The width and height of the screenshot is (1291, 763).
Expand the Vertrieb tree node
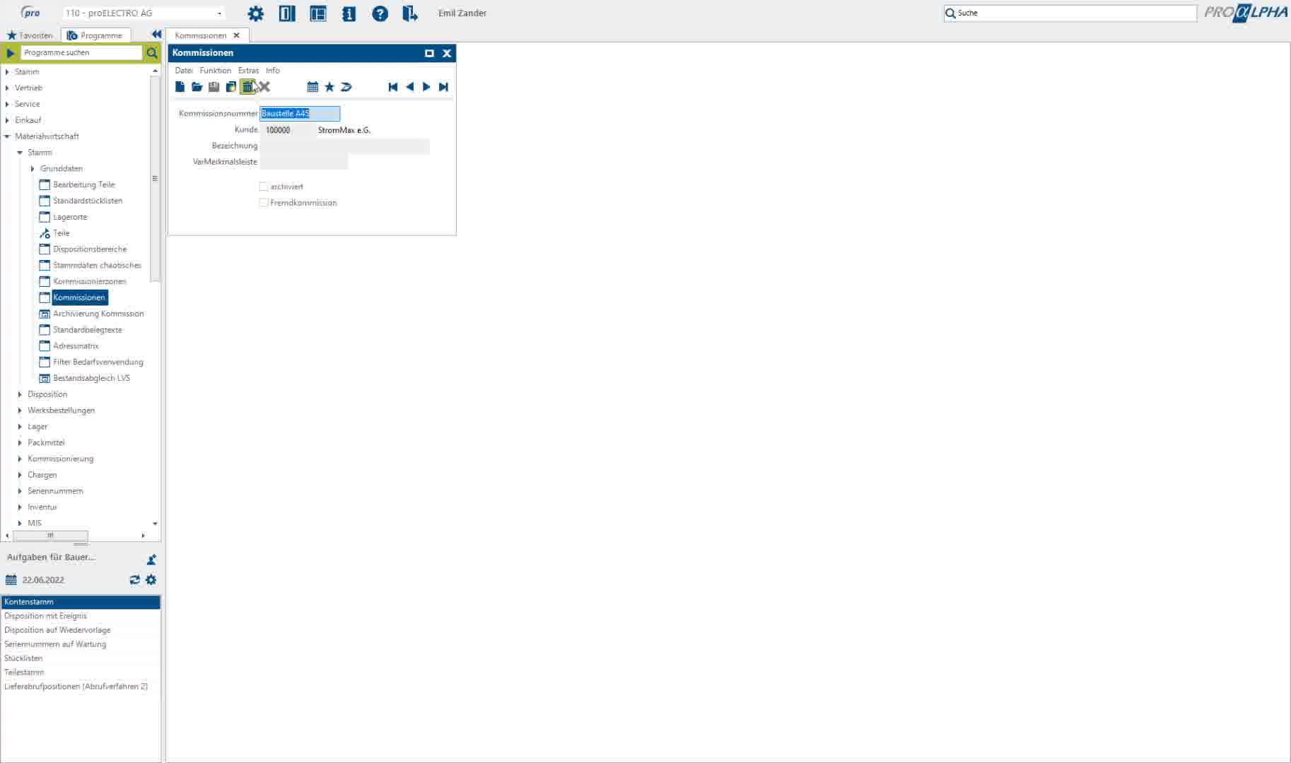(7, 88)
